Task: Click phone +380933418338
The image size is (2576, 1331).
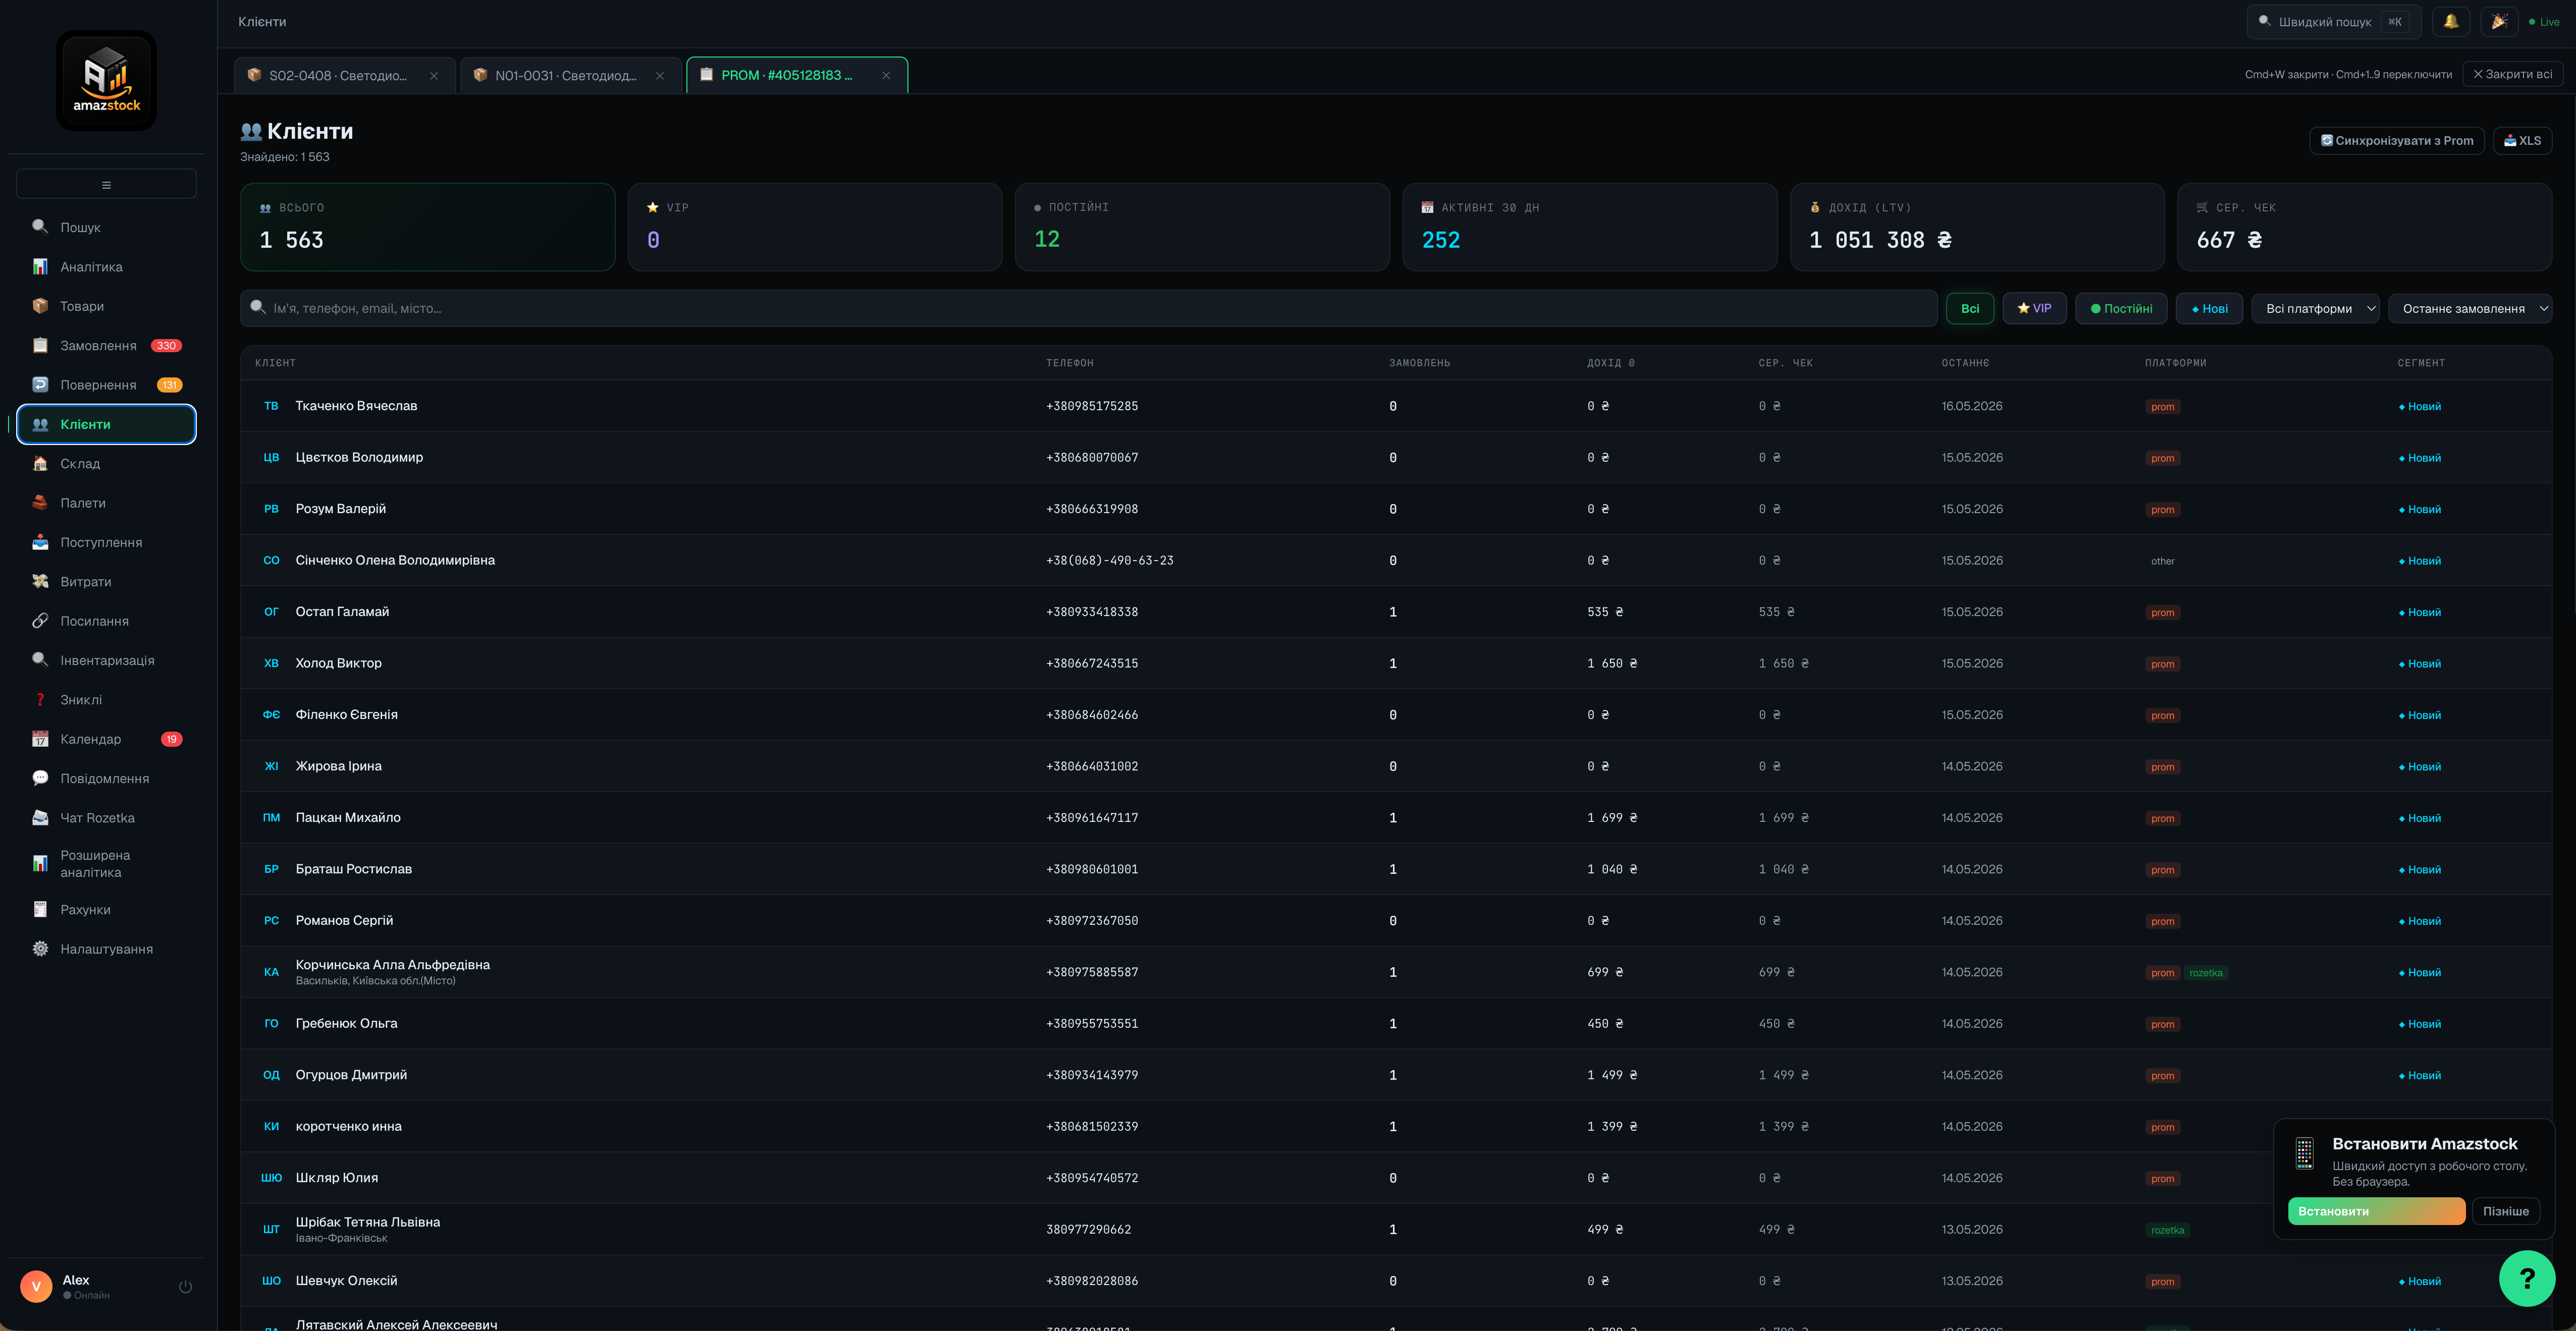Action: (1092, 612)
